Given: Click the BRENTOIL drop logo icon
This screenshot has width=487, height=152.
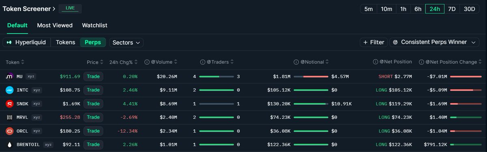Looking at the screenshot, I should point(9,144).
